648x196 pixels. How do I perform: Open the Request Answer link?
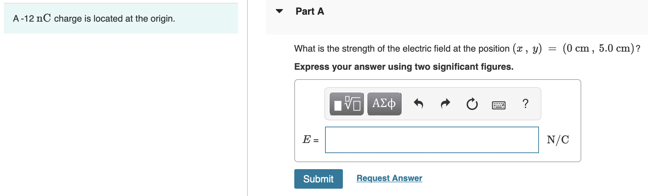click(x=389, y=178)
